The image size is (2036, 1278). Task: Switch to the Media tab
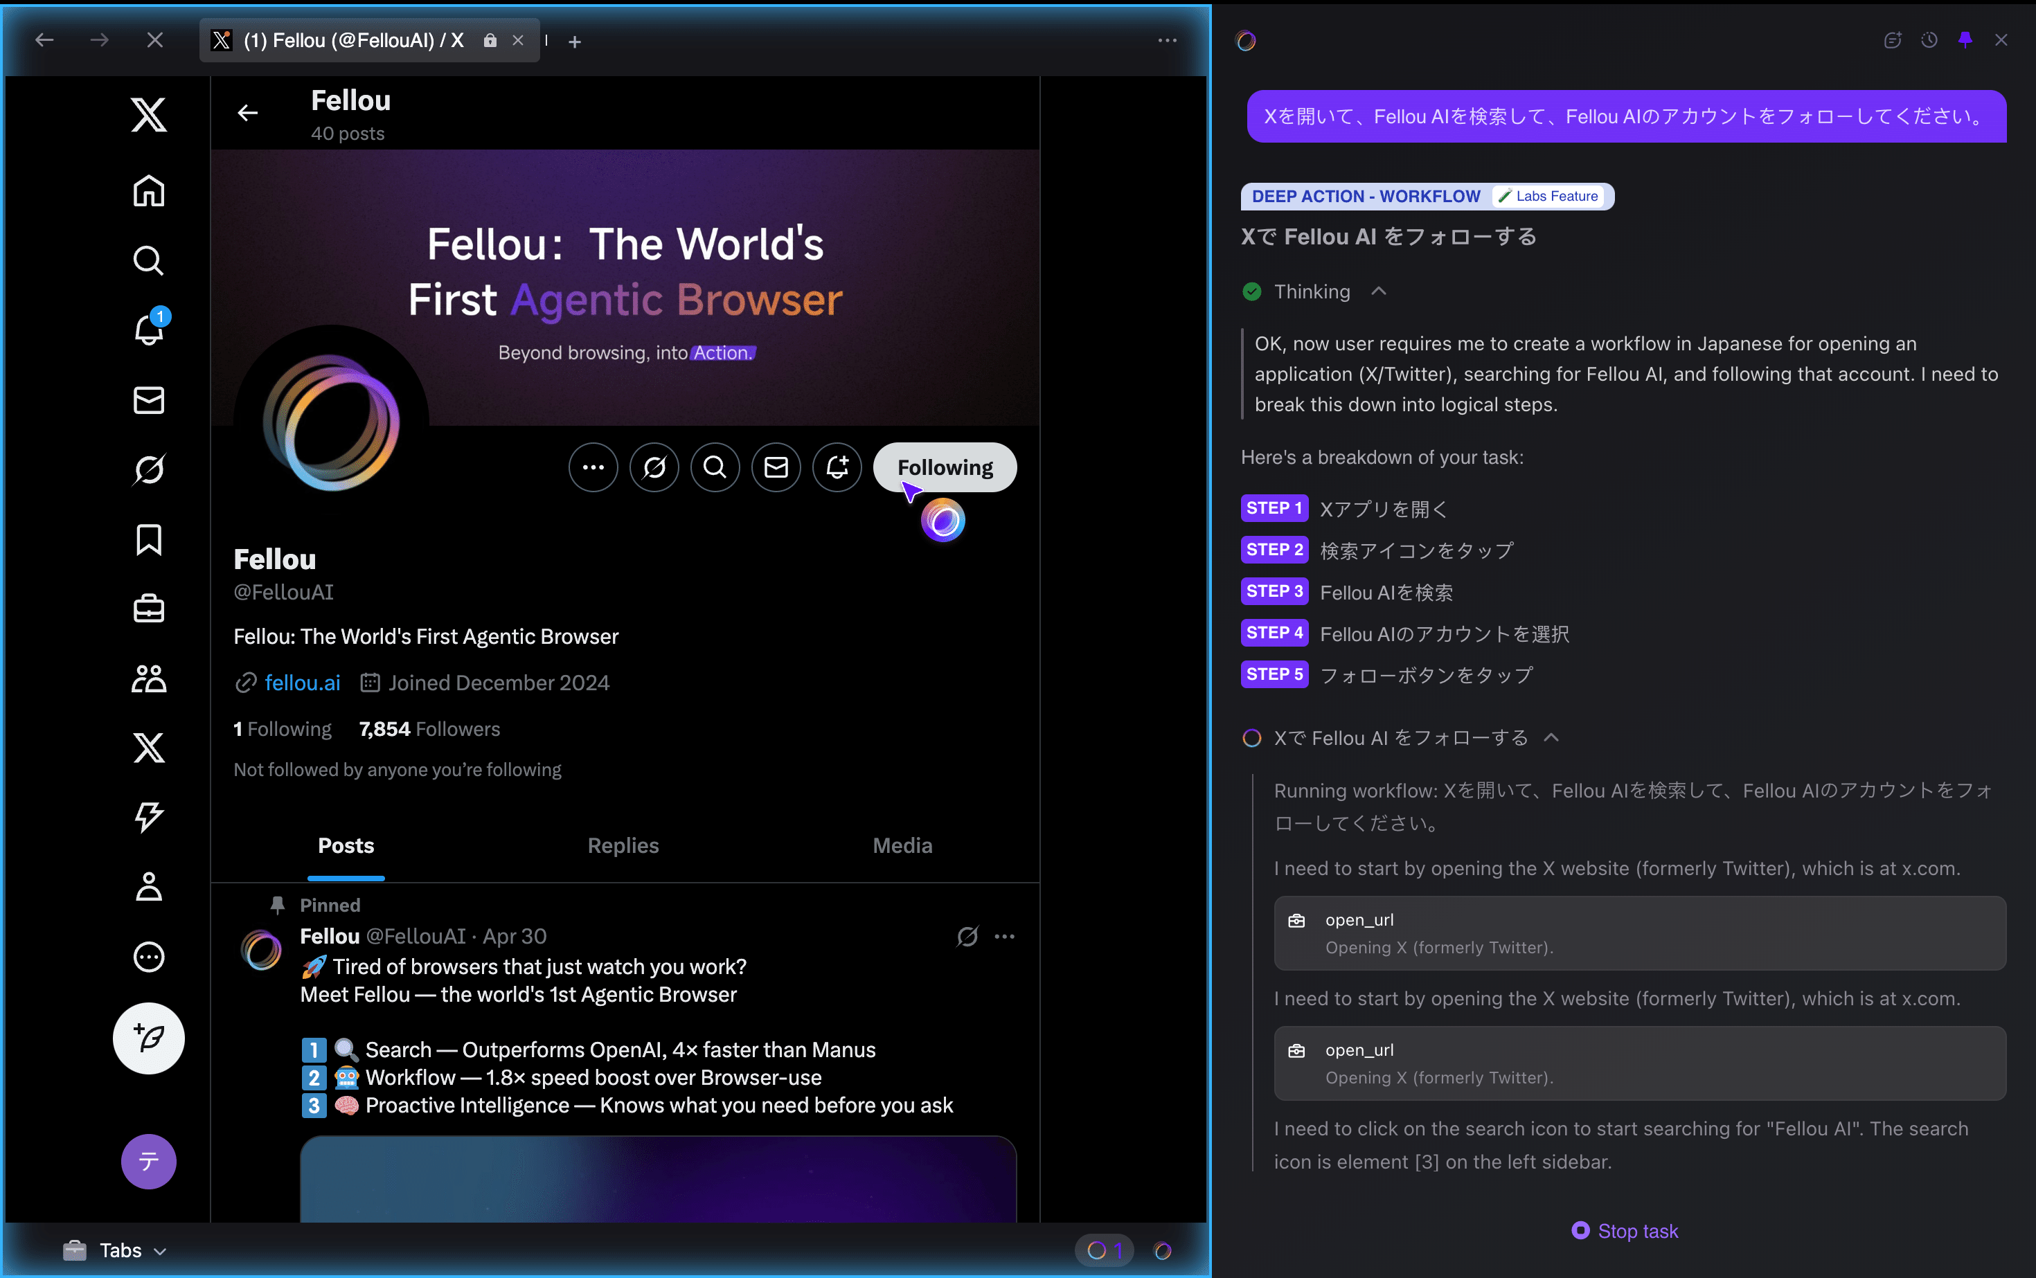click(x=902, y=845)
